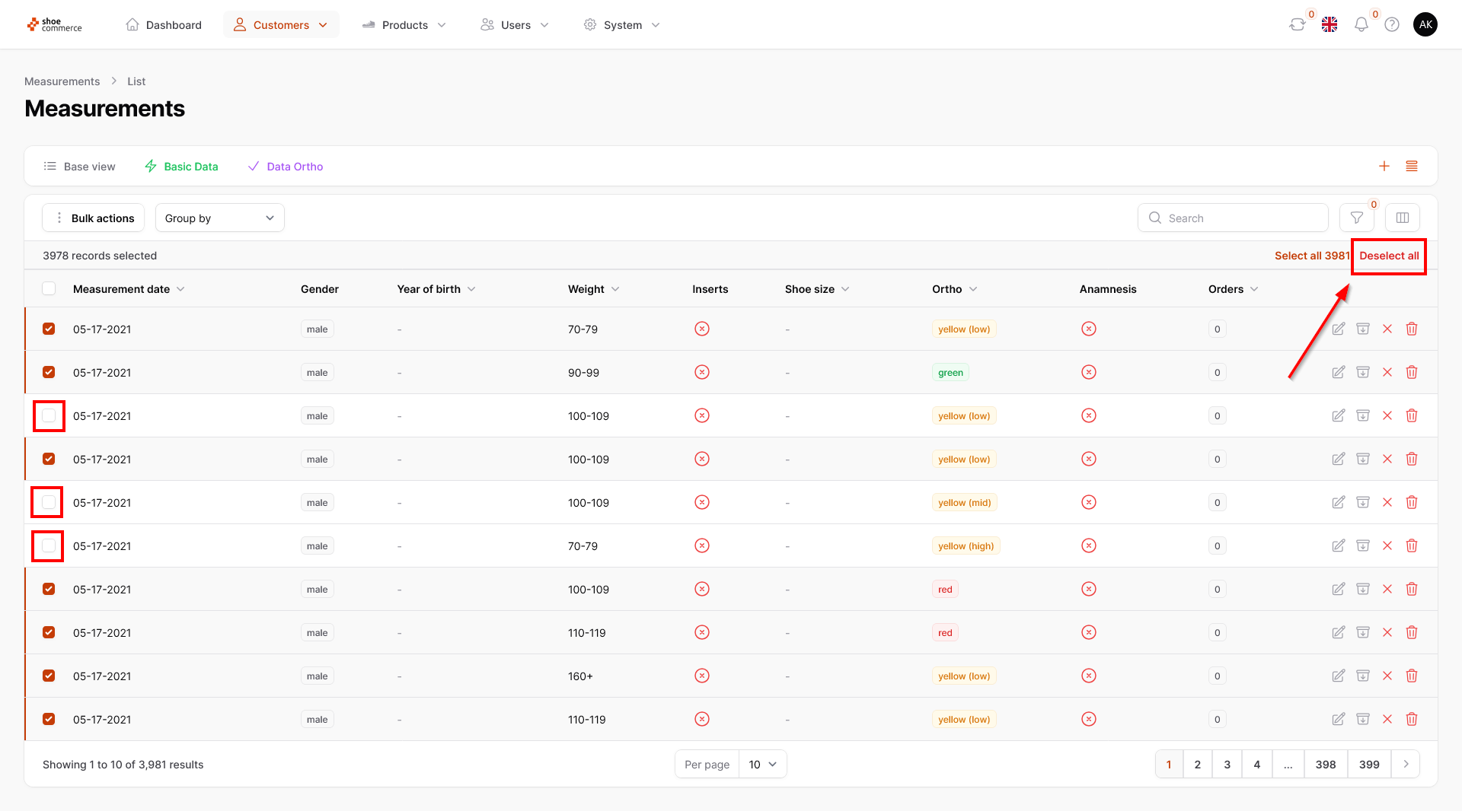The image size is (1462, 811).
Task: Click the orange plus icon to add view
Action: point(1384,167)
